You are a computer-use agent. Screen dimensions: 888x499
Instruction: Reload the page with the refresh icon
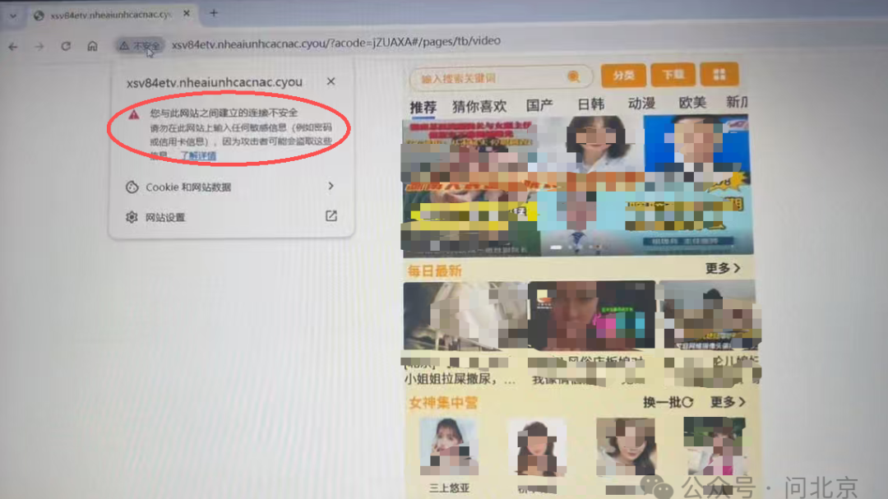tap(66, 46)
